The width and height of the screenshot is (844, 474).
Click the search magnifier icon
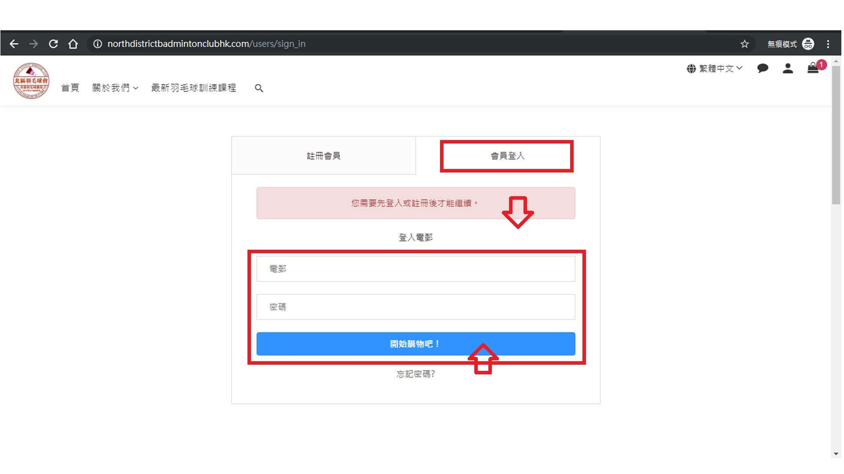(259, 88)
